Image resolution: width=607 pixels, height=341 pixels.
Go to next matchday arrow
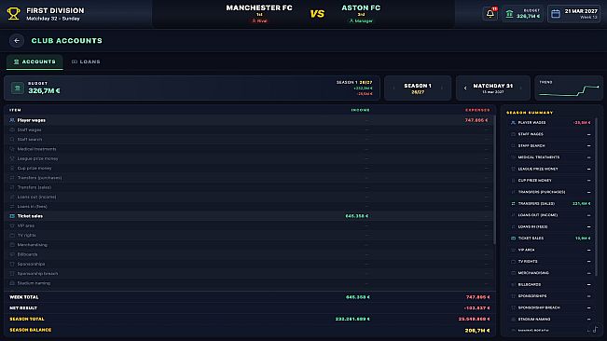(x=520, y=89)
